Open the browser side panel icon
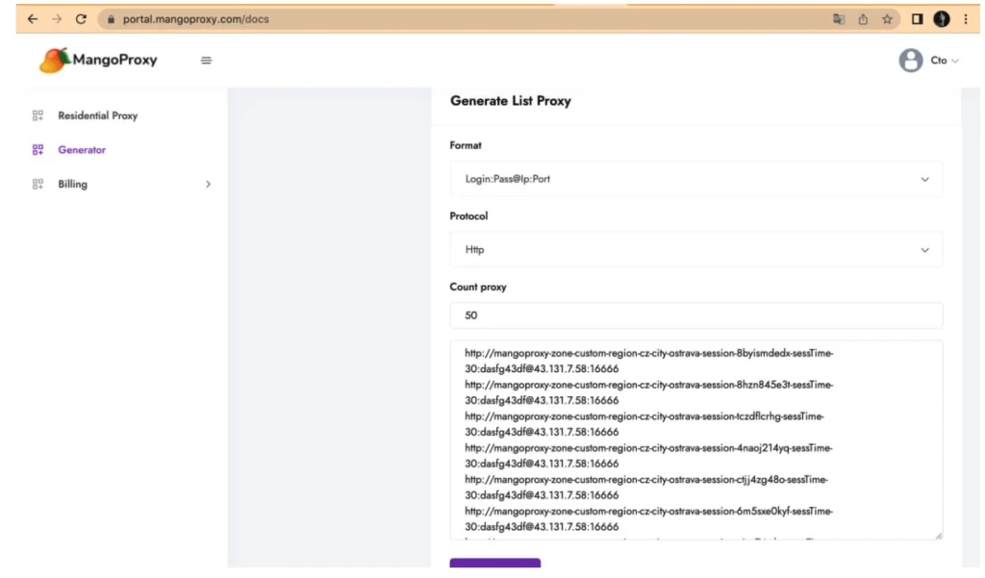 click(917, 19)
